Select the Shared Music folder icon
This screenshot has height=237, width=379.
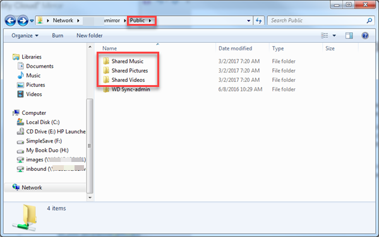[106, 61]
